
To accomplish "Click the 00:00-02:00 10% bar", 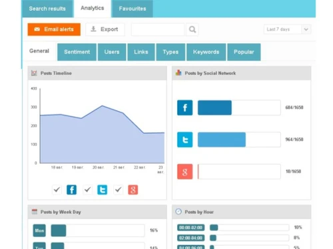I will click(249, 228).
